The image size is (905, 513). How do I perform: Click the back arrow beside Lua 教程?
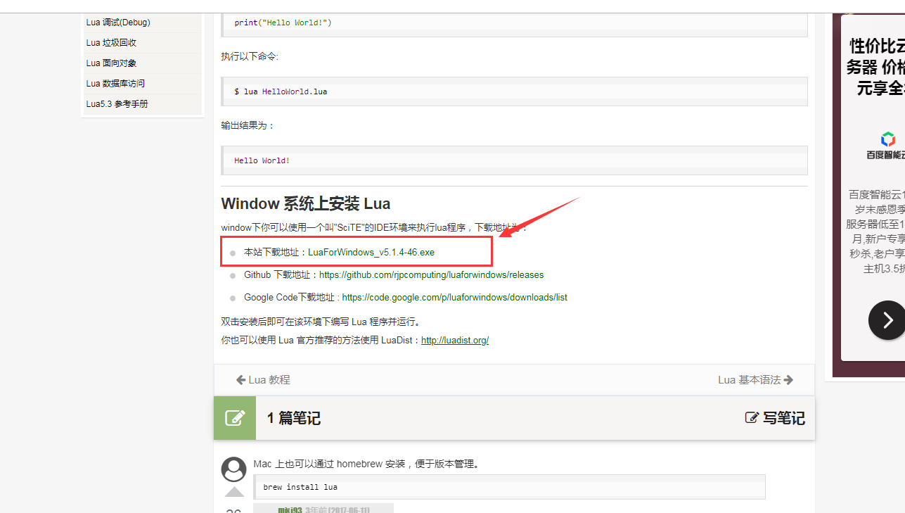pos(241,379)
